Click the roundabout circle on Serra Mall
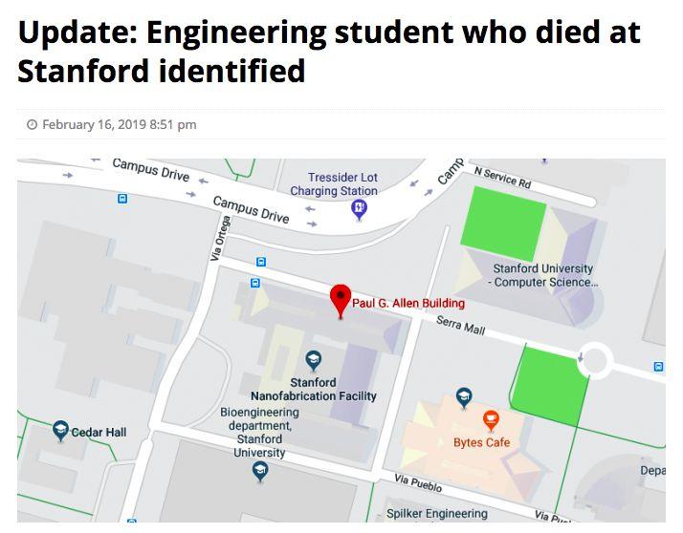This screenshot has width=683, height=533. 595,360
